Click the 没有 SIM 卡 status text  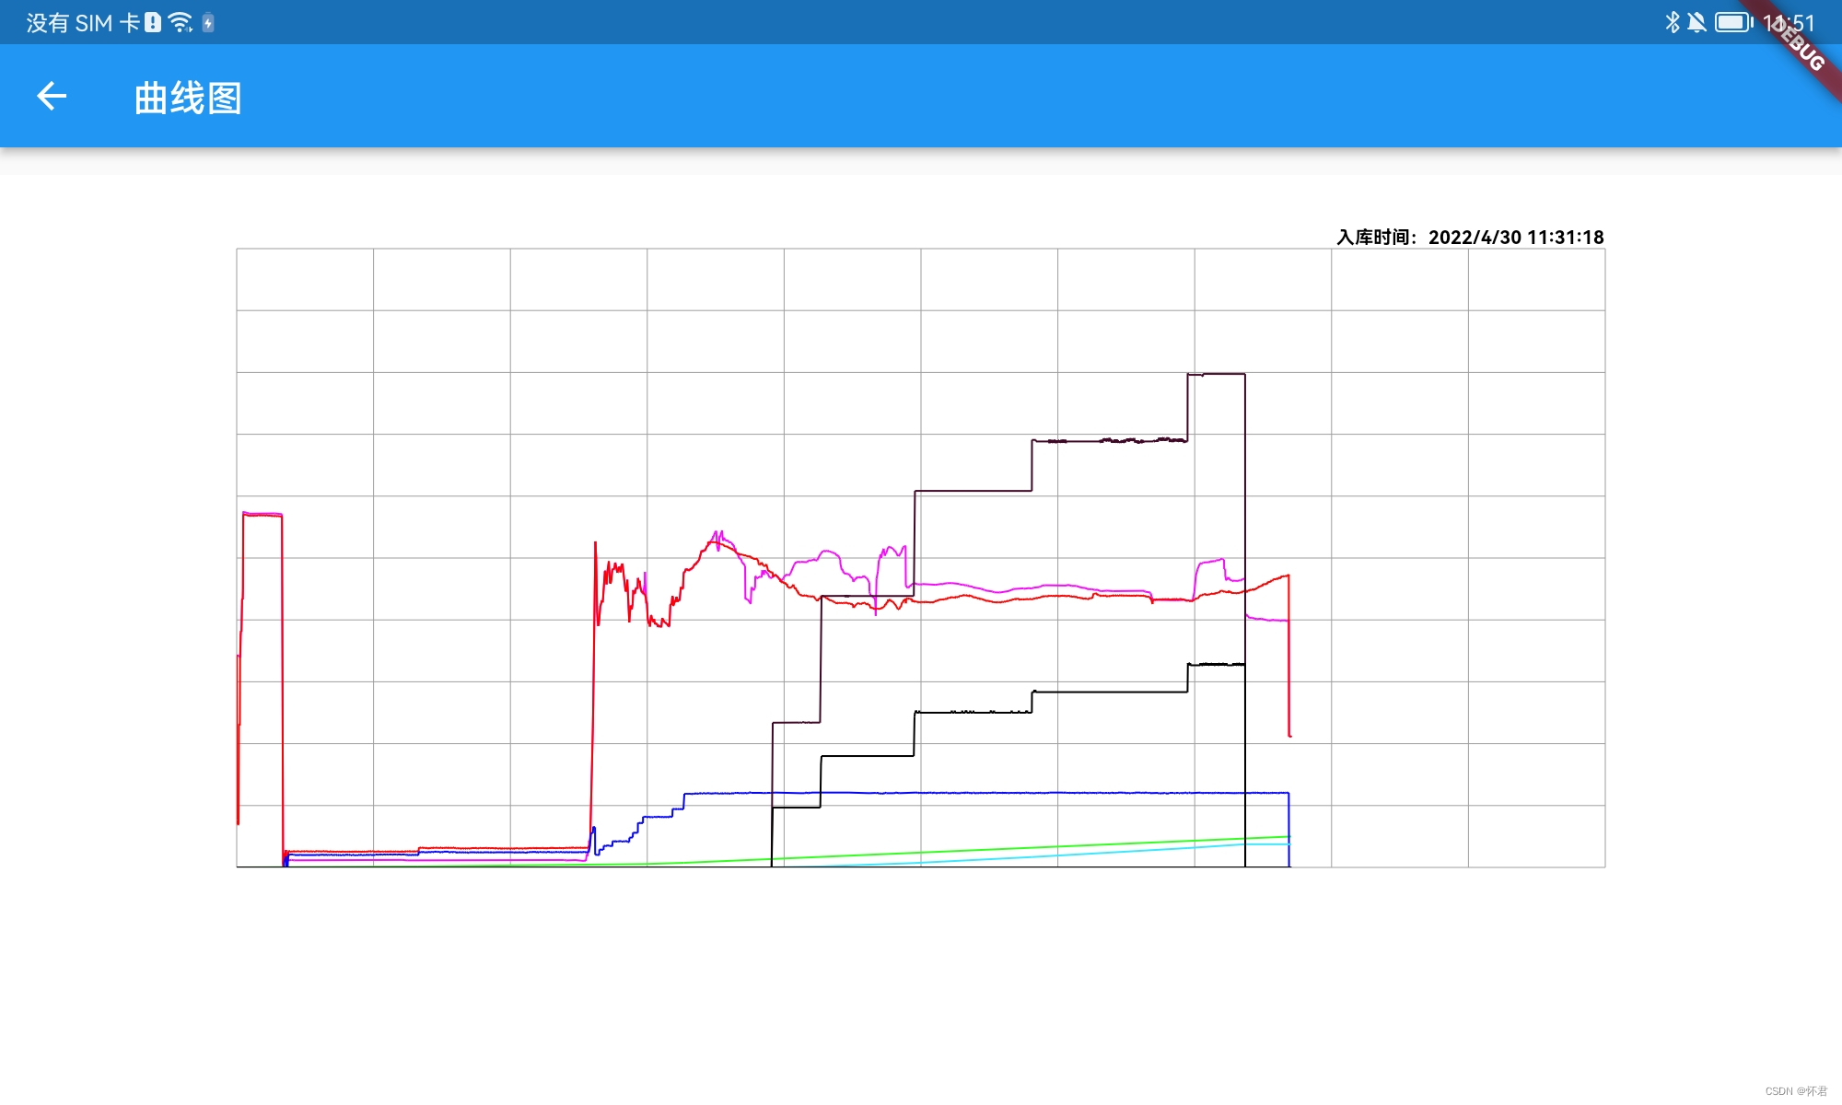coord(82,23)
